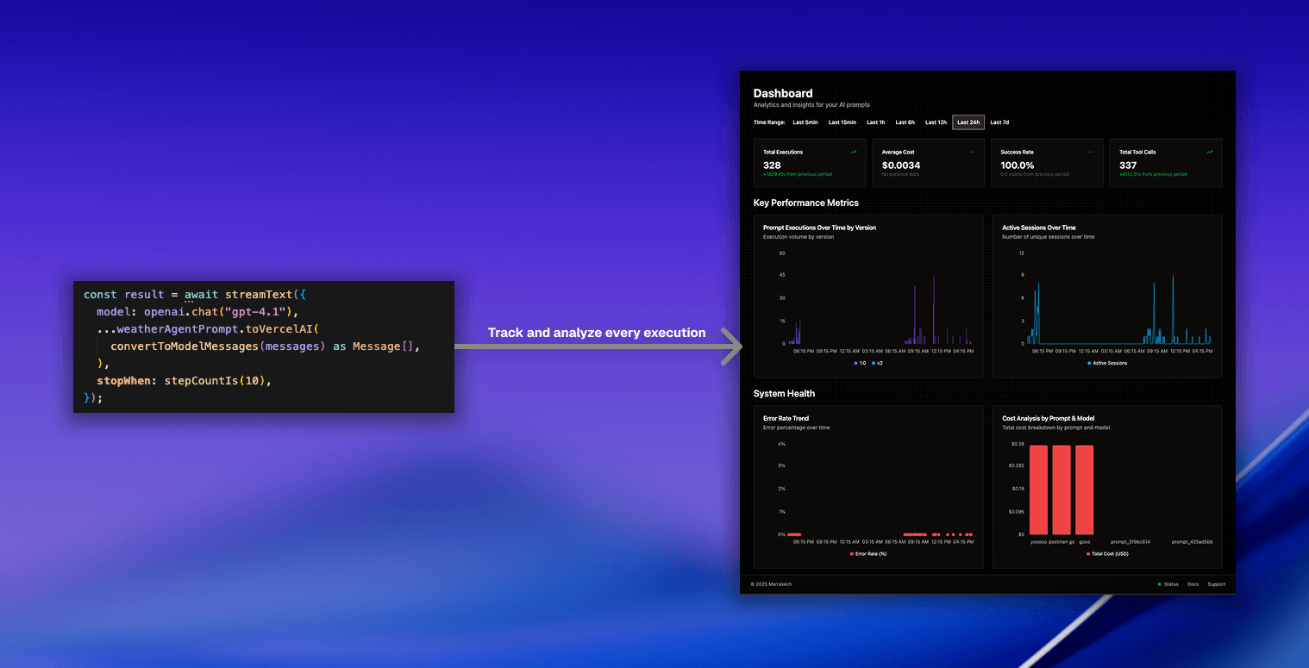Switch time range to Last 7d
1309x668 pixels.
[x=999, y=122]
